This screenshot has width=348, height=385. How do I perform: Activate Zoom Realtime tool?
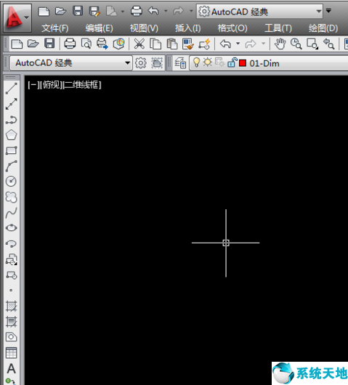pos(296,44)
